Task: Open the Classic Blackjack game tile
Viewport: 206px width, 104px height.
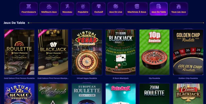Action: (188, 94)
